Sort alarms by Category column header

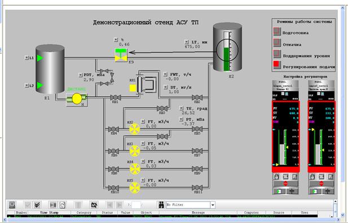tap(84, 212)
